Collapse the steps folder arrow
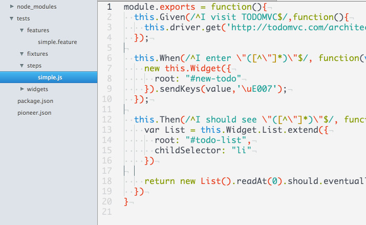Viewport: 366px width, 225px height. [x=21, y=66]
